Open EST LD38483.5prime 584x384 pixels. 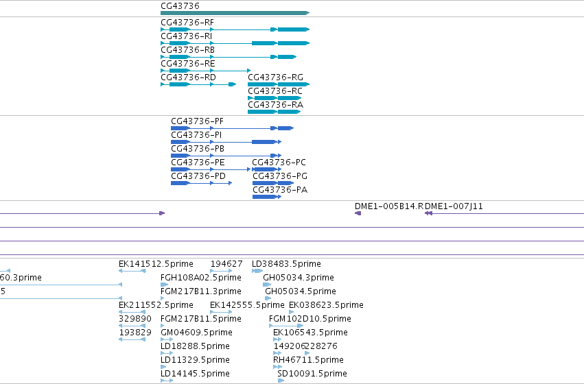(x=286, y=264)
